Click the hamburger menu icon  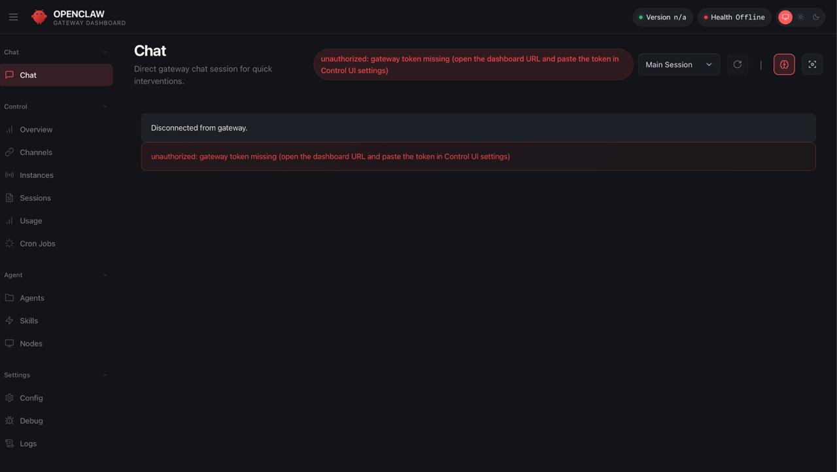tap(13, 17)
